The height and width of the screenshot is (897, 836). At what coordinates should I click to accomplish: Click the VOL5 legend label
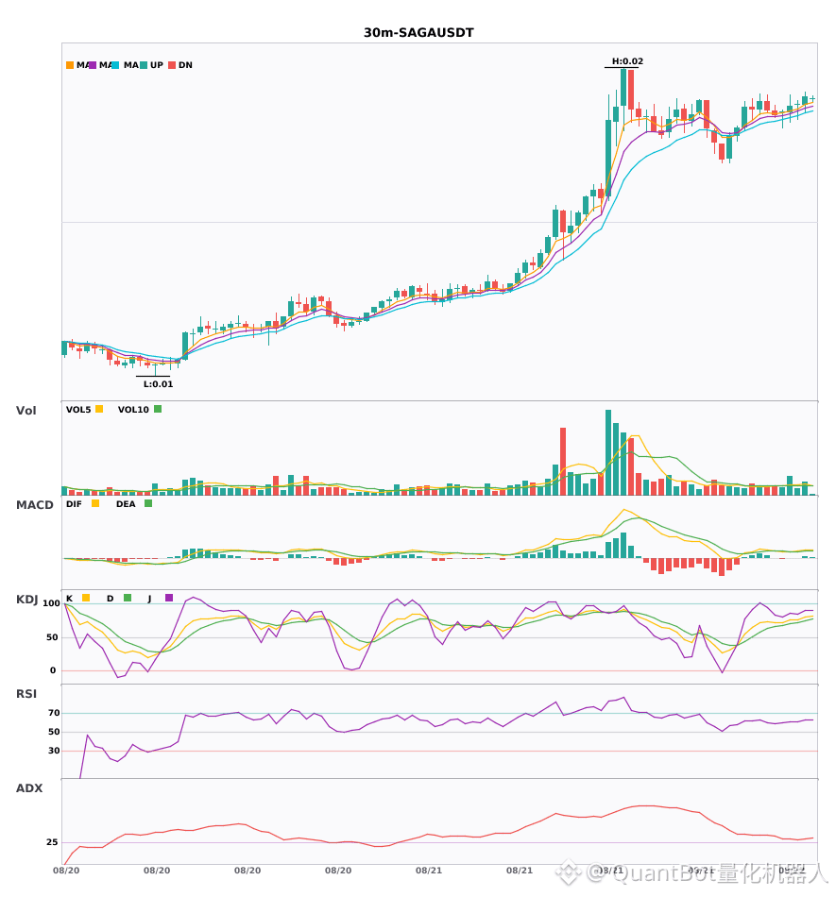(78, 410)
